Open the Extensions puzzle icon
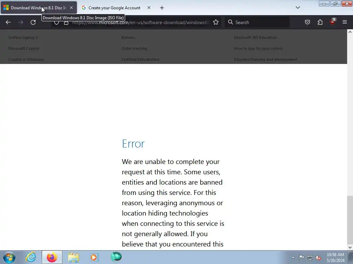Screen dimensions: 353x264 point(320,22)
